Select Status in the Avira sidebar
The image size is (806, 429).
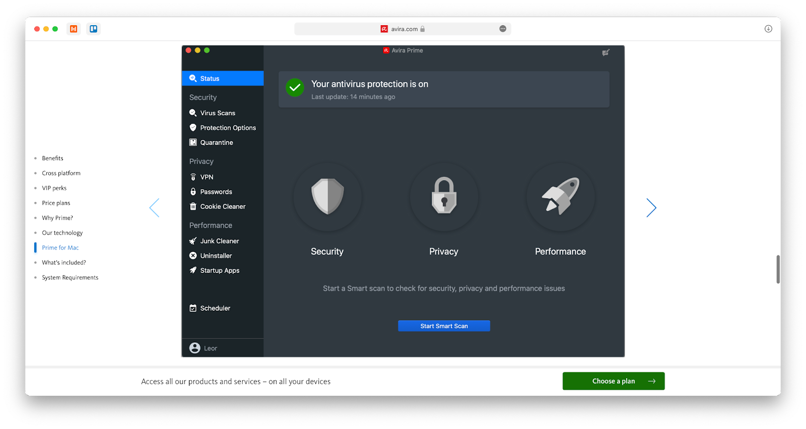click(223, 78)
